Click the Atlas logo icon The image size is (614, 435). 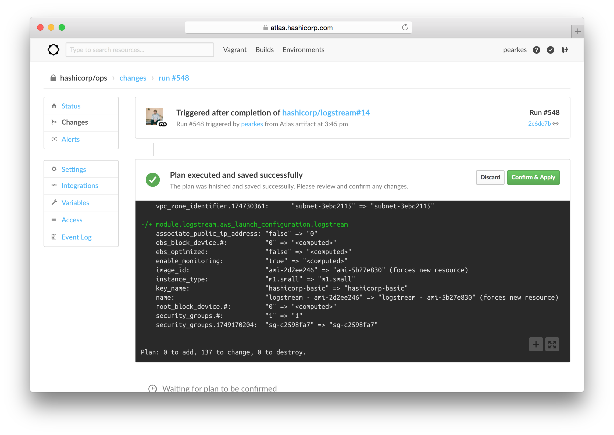(53, 50)
